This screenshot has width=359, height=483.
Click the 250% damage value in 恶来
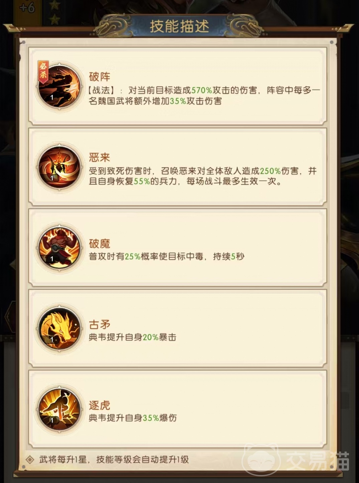pyautogui.click(x=271, y=171)
